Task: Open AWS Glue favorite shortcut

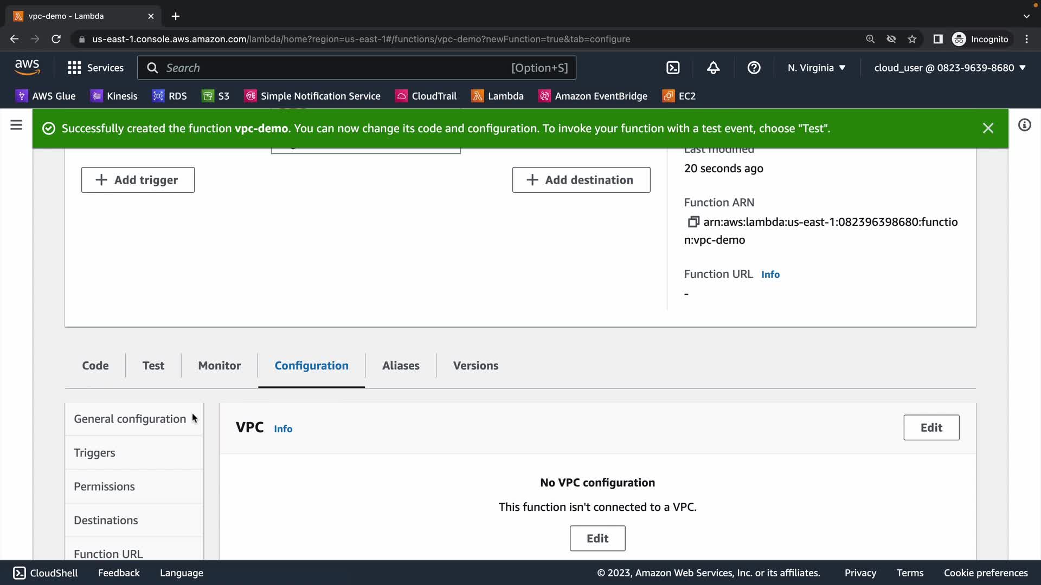Action: coord(46,96)
